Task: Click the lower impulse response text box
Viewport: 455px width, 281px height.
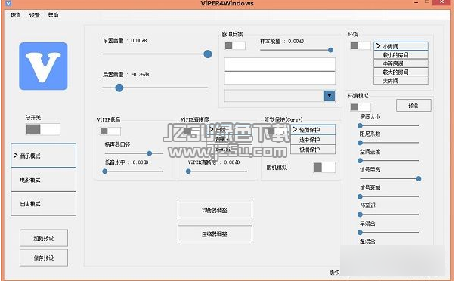Action: tap(280, 78)
